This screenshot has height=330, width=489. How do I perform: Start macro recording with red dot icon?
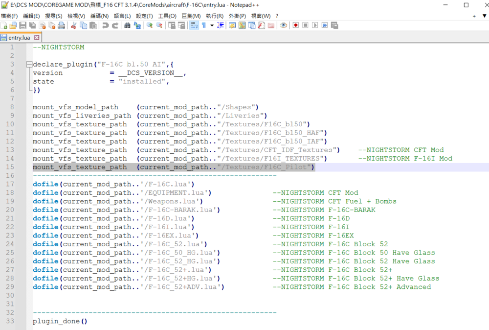coord(296,25)
